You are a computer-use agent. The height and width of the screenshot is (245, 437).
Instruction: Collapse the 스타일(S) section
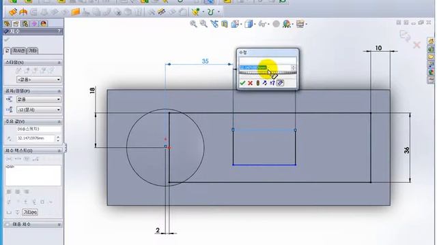59,63
